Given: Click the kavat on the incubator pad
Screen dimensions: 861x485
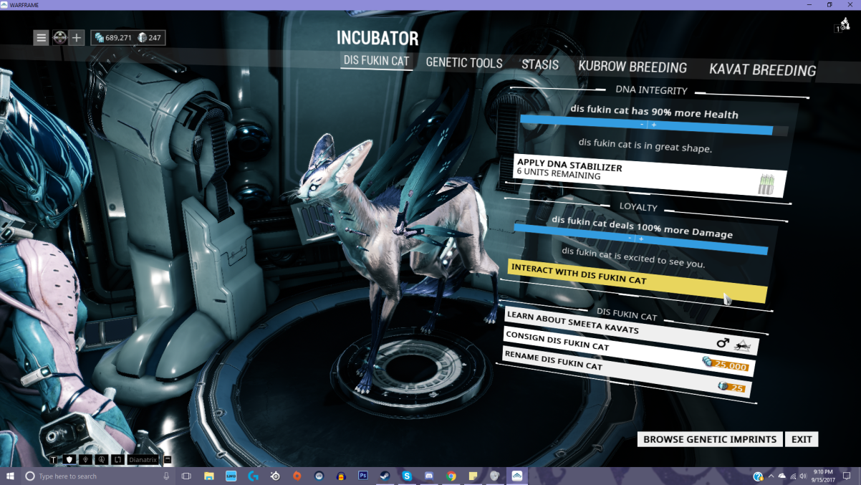Looking at the screenshot, I should pos(401,244).
